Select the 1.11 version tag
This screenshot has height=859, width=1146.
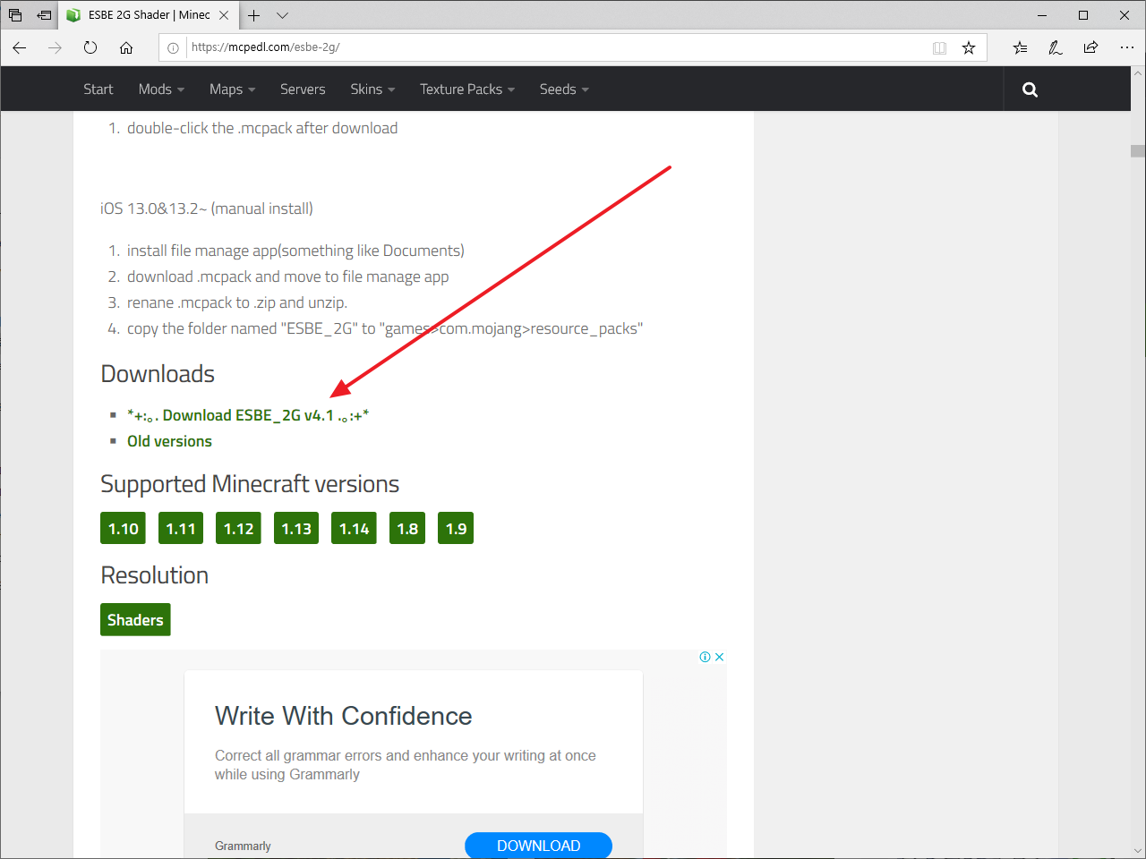click(181, 529)
